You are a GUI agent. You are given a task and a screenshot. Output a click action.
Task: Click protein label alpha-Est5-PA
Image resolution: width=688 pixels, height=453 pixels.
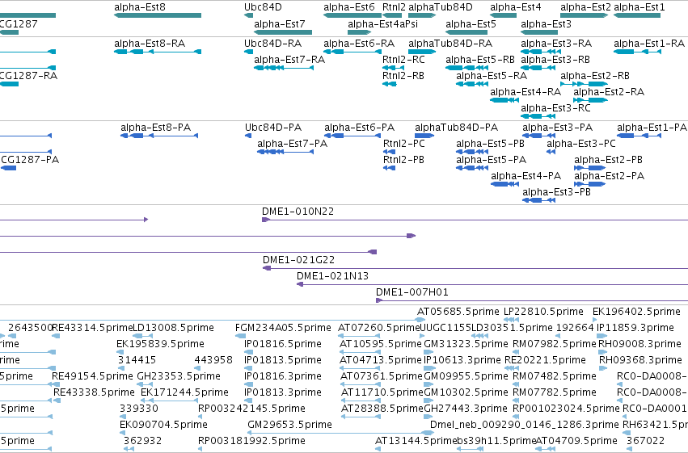(x=491, y=160)
